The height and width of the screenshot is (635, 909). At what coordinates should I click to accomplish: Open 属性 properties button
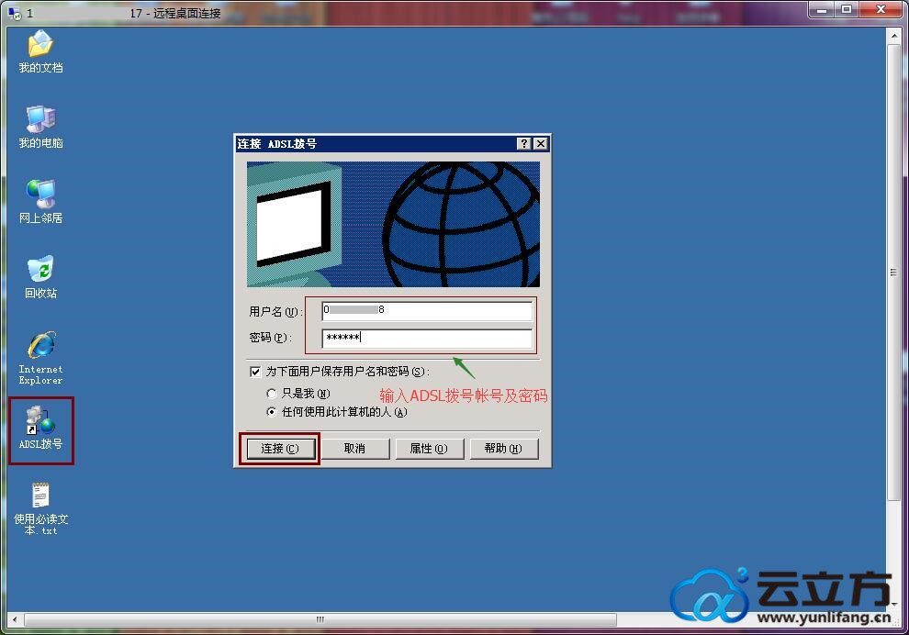(x=429, y=449)
